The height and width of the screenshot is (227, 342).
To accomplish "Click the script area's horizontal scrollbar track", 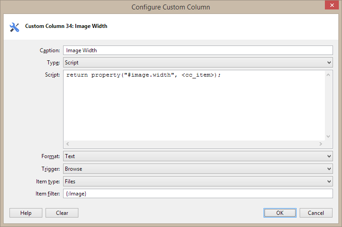I will click(194, 144).
